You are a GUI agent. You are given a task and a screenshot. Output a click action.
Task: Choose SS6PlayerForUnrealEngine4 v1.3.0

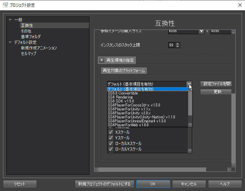[148, 121]
